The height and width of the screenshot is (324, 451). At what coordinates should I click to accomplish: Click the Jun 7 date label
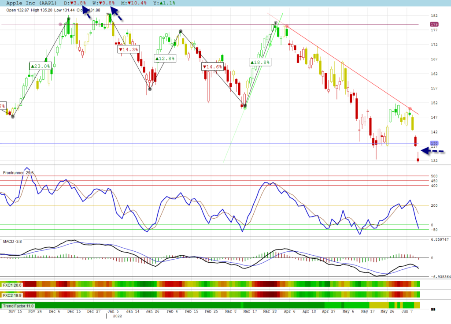click(407, 311)
